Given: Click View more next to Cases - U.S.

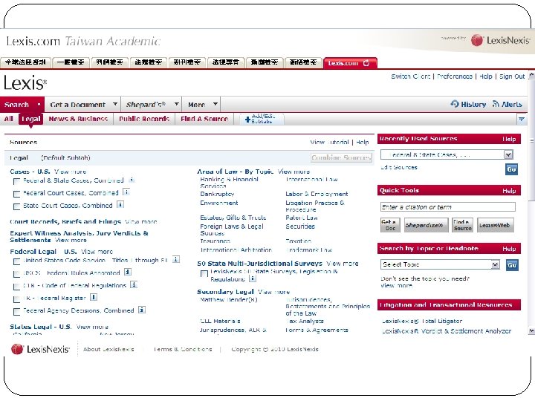Looking at the screenshot, I should point(71,172).
